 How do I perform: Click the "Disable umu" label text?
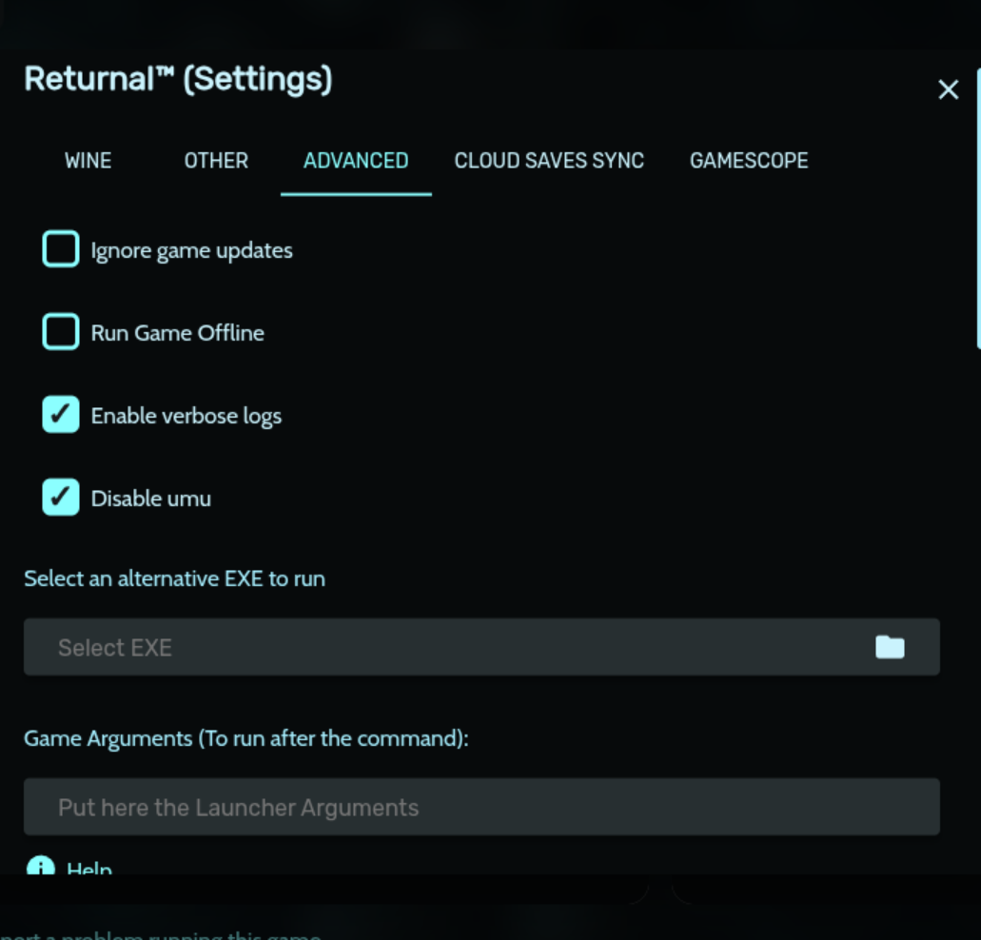(x=151, y=499)
